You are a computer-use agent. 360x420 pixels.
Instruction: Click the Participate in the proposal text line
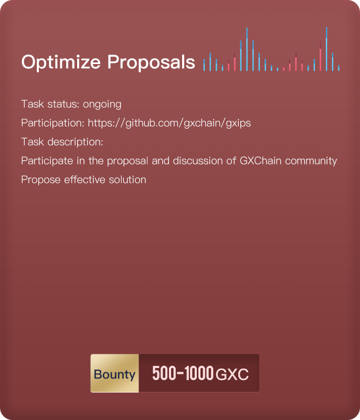pyautogui.click(x=179, y=161)
